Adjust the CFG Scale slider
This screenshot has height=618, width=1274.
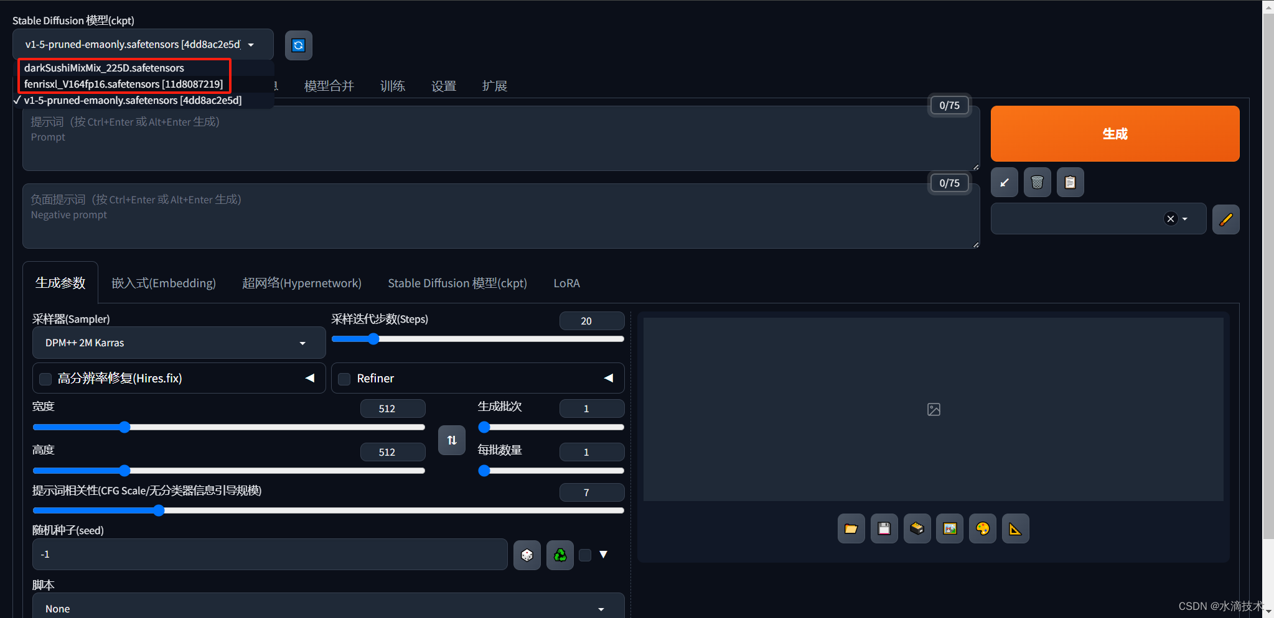328,510
